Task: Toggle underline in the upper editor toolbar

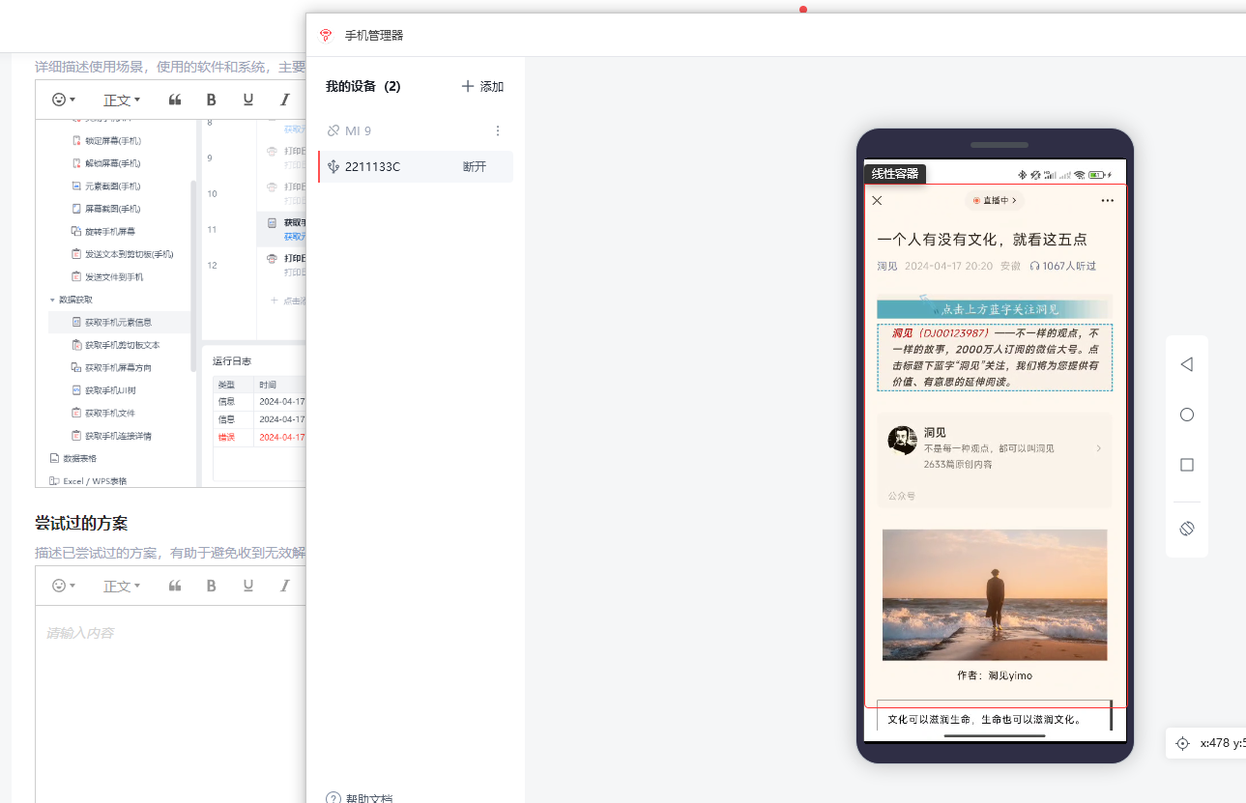Action: pyautogui.click(x=248, y=100)
